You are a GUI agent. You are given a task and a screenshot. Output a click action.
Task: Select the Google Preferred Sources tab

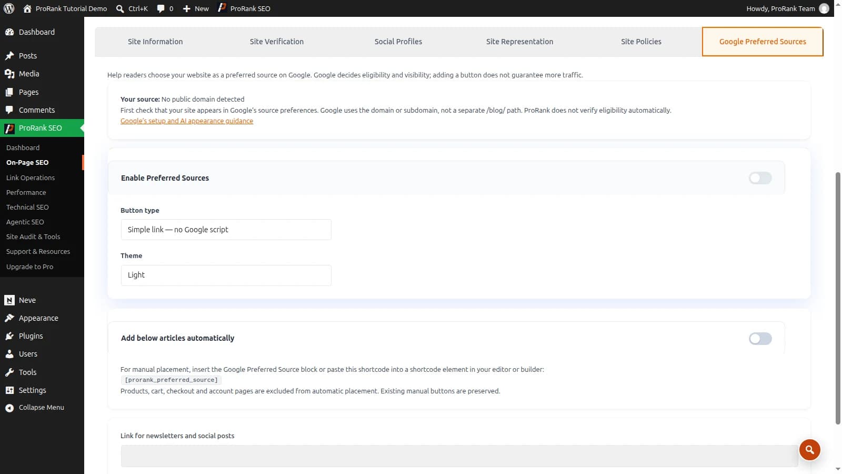(x=763, y=42)
